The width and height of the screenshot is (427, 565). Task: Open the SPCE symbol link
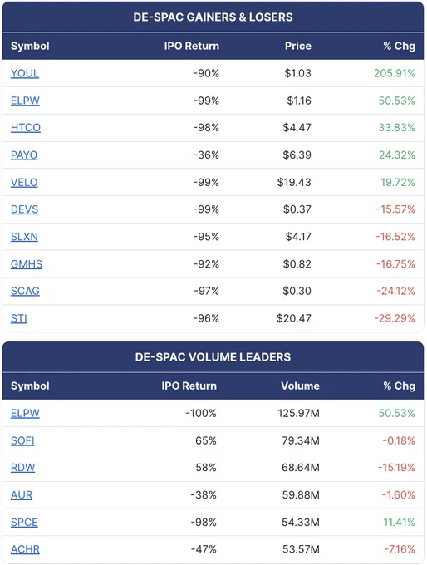[x=24, y=523]
